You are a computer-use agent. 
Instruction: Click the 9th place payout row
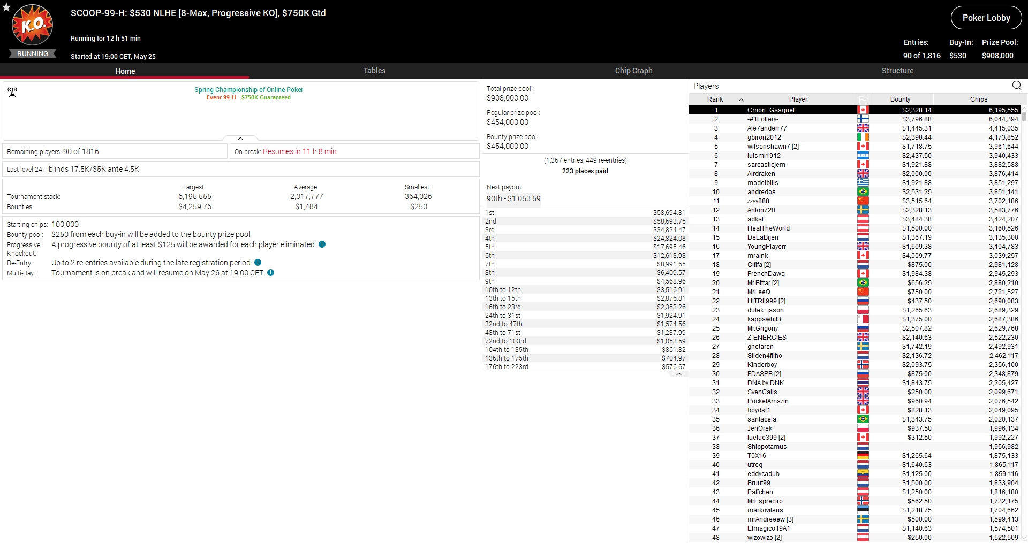585,281
